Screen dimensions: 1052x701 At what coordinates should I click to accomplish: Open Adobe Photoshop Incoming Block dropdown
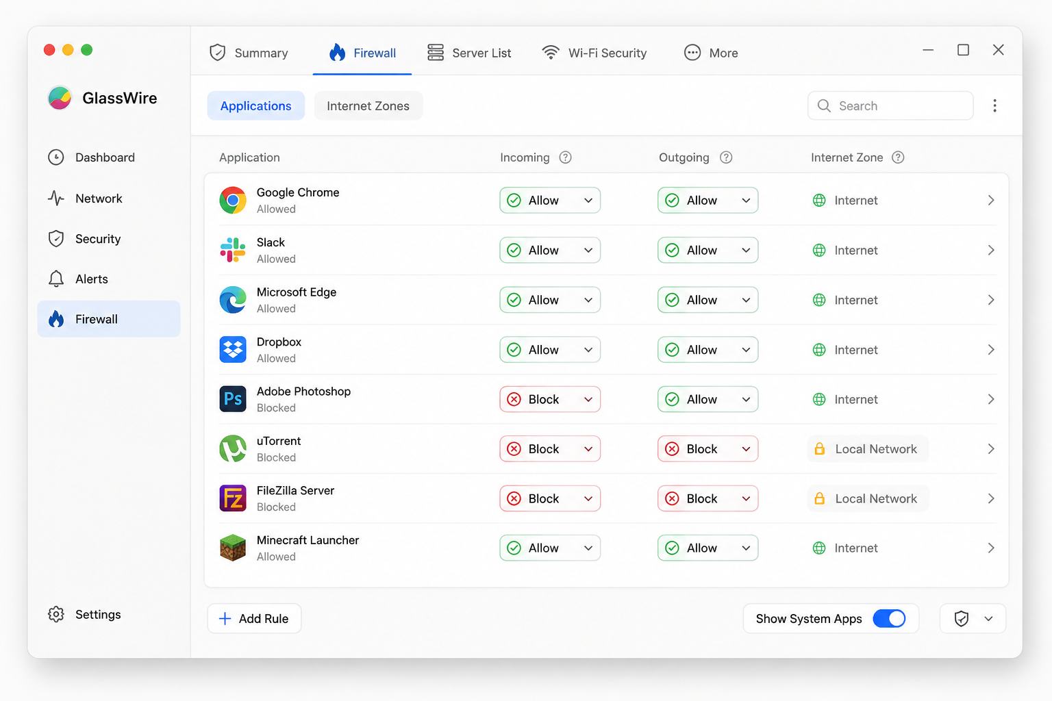pos(550,399)
